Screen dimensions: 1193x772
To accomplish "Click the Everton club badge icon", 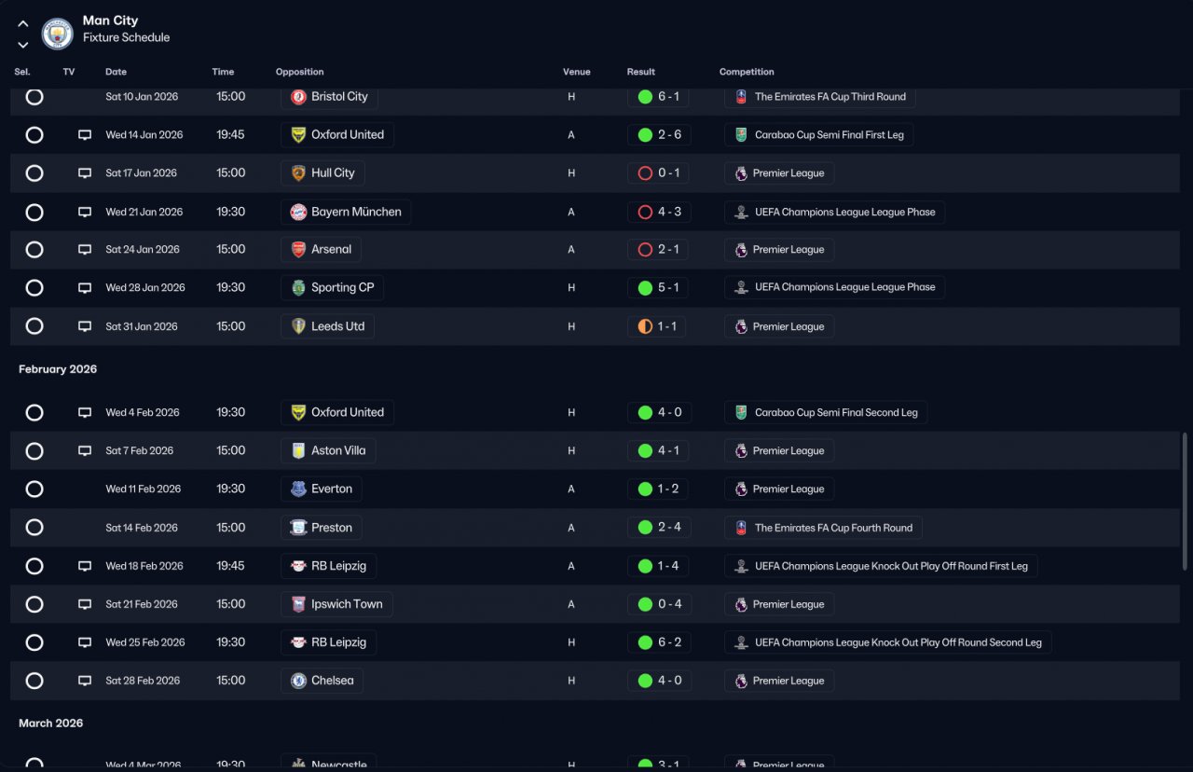I will tap(298, 489).
